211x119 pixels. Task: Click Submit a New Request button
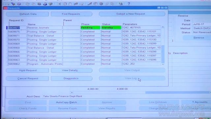132,14
